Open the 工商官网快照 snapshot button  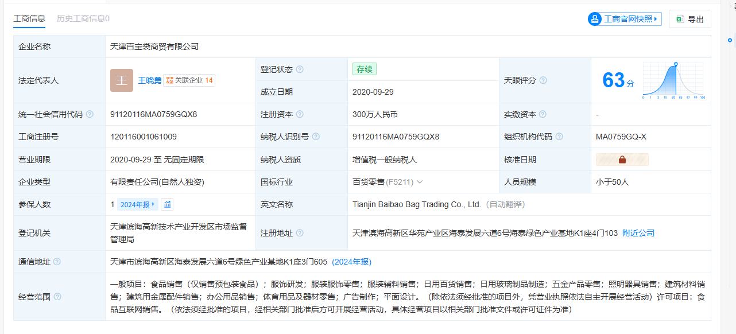tap(625, 19)
